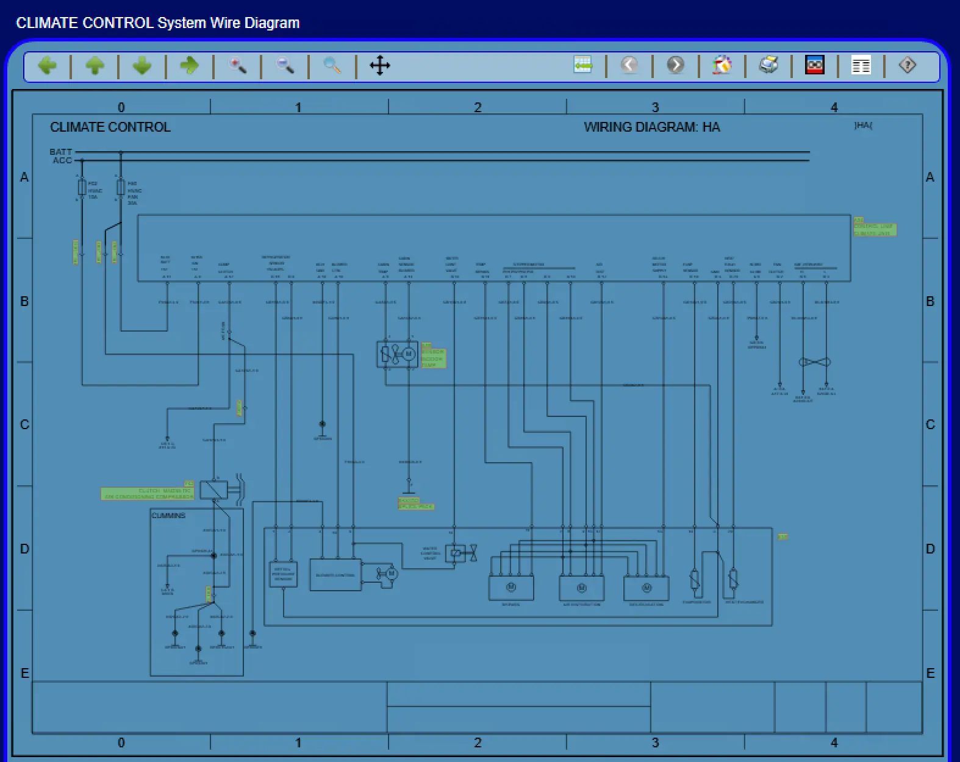Activate the four-way move pan tool
Image resolution: width=960 pixels, height=762 pixels.
[380, 65]
